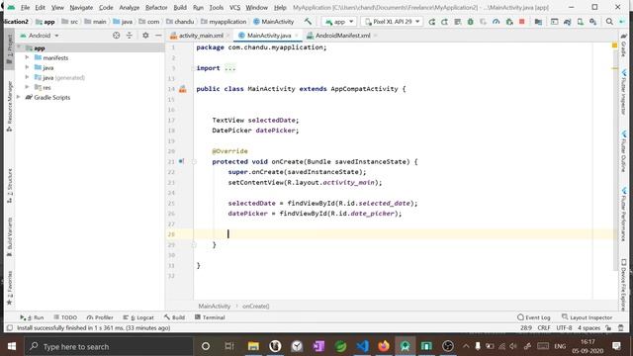633x356 pixels.
Task: Open SDK Manager from the toolbar
Action: [x=593, y=22]
